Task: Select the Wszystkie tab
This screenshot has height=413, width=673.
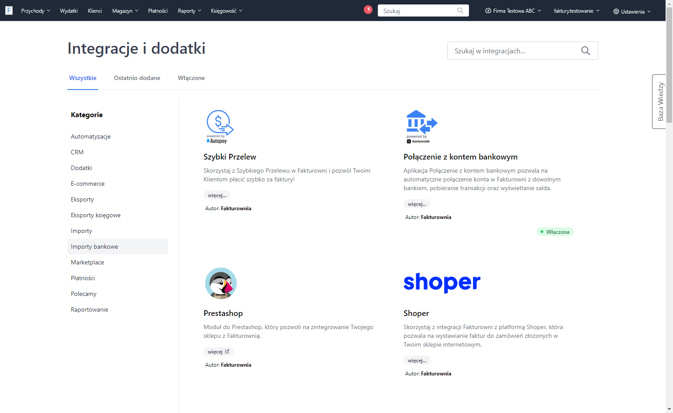Action: pyautogui.click(x=83, y=78)
